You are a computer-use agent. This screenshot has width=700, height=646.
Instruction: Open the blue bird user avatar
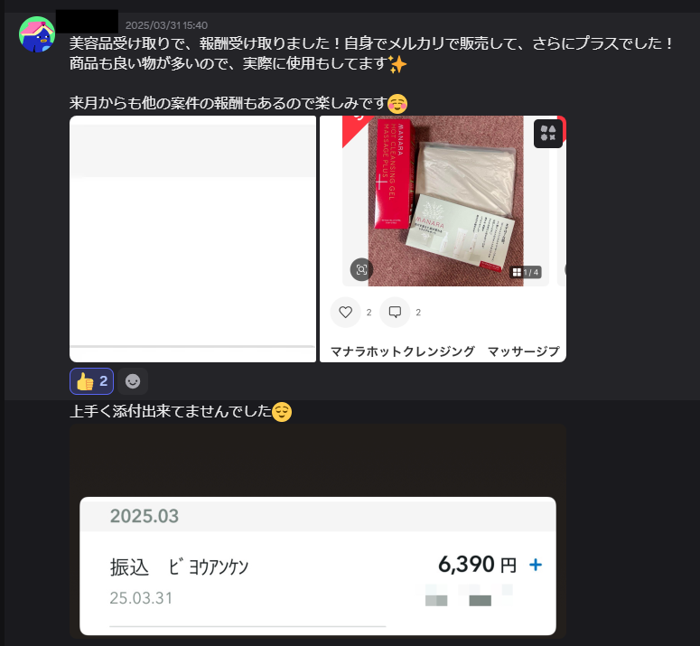pyautogui.click(x=37, y=34)
